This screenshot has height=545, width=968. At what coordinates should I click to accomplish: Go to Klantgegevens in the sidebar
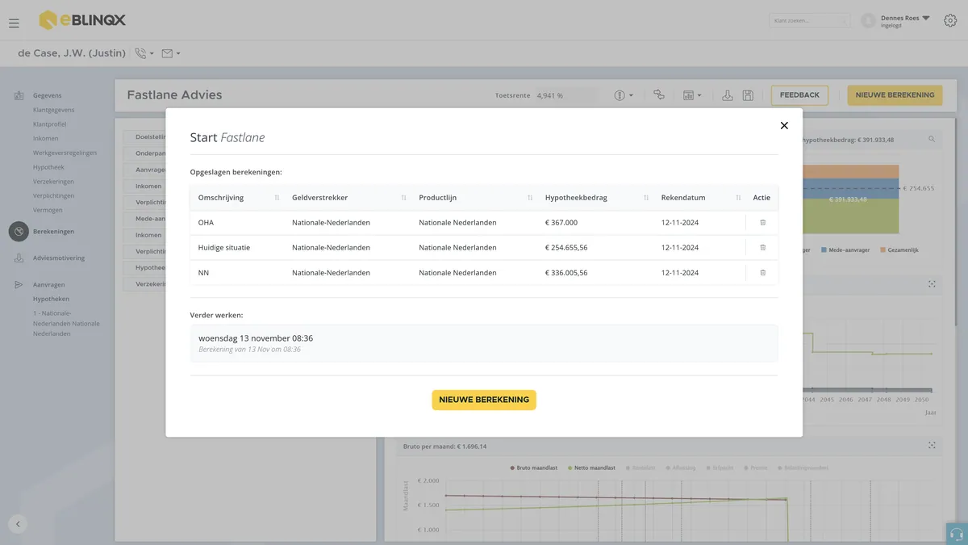pyautogui.click(x=54, y=110)
